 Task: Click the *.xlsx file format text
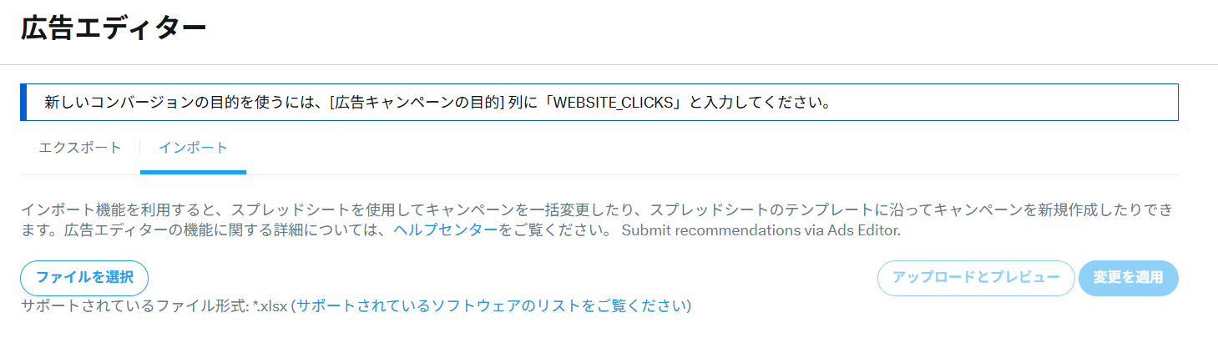point(270,305)
